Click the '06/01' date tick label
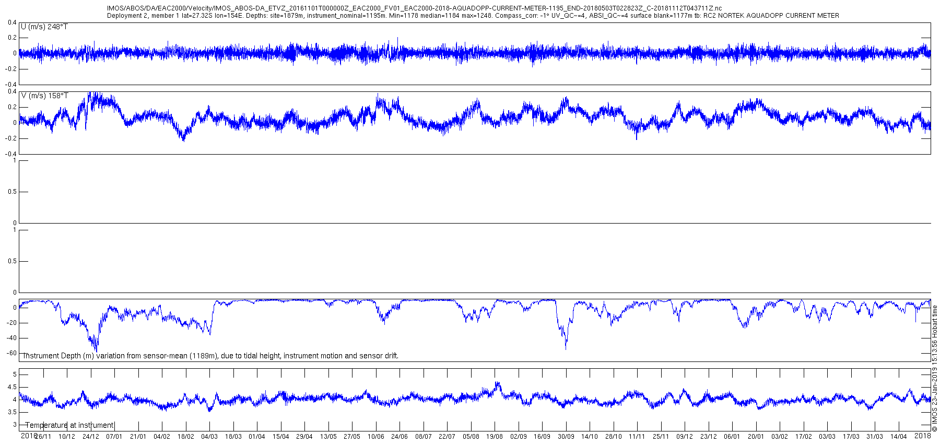940x444 pixels. pyautogui.click(x=732, y=437)
